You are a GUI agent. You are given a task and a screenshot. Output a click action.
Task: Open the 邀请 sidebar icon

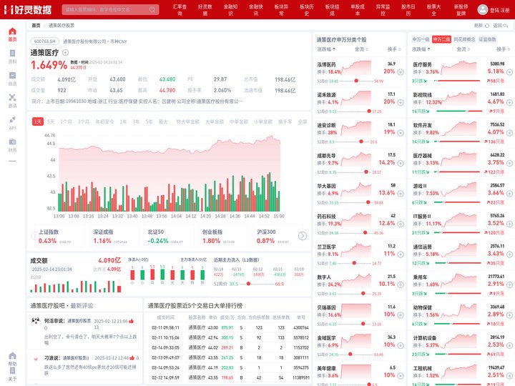[12, 97]
